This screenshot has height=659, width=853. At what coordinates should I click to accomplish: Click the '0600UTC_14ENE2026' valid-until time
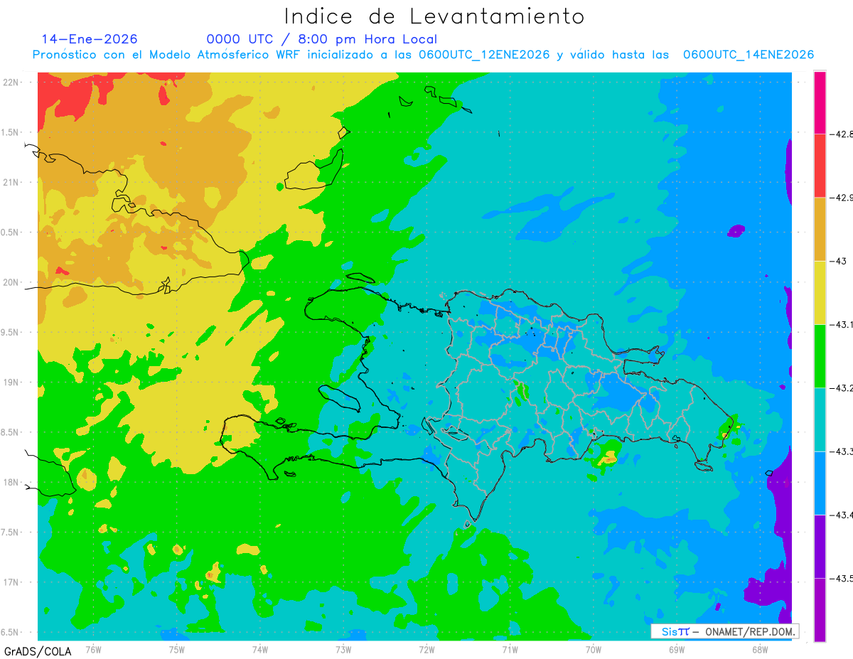749,55
